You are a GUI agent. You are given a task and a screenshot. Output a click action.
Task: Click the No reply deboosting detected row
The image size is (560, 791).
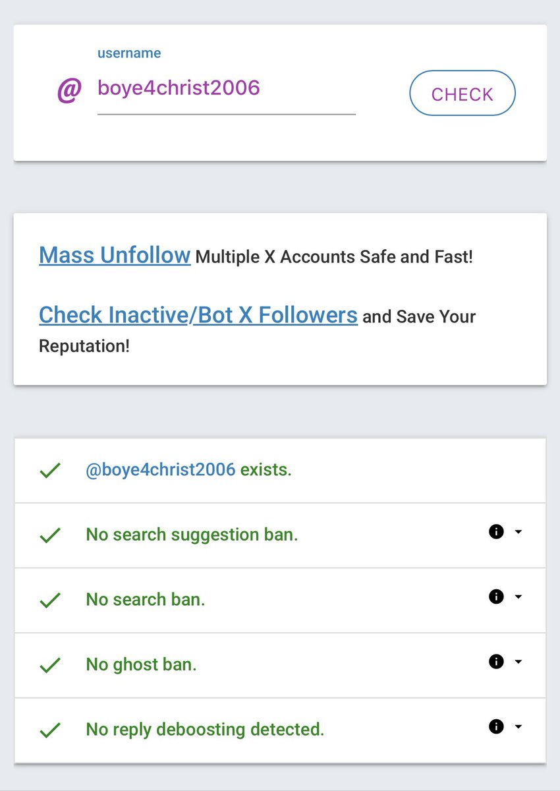[x=205, y=730]
